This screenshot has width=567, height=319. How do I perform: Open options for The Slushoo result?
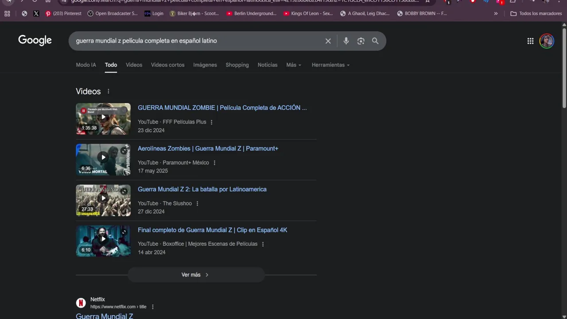coord(198,204)
